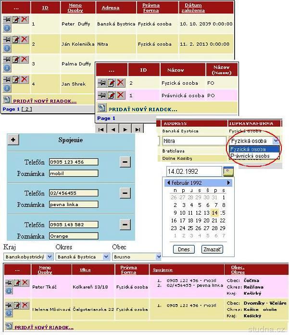Click the Zmazať button in calendar
This screenshot has width=289, height=335.
click(x=212, y=249)
